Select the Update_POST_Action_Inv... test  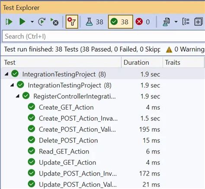point(103,173)
